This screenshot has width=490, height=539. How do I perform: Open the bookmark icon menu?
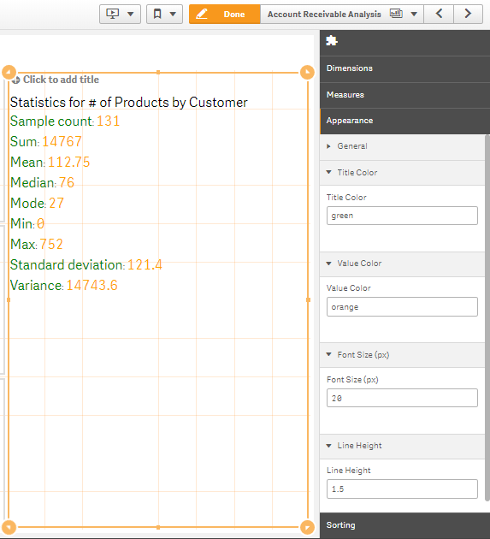(157, 14)
